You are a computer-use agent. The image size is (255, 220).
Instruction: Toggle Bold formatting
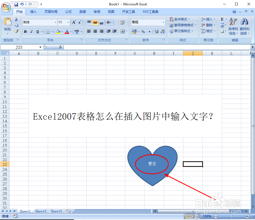(x=25, y=32)
